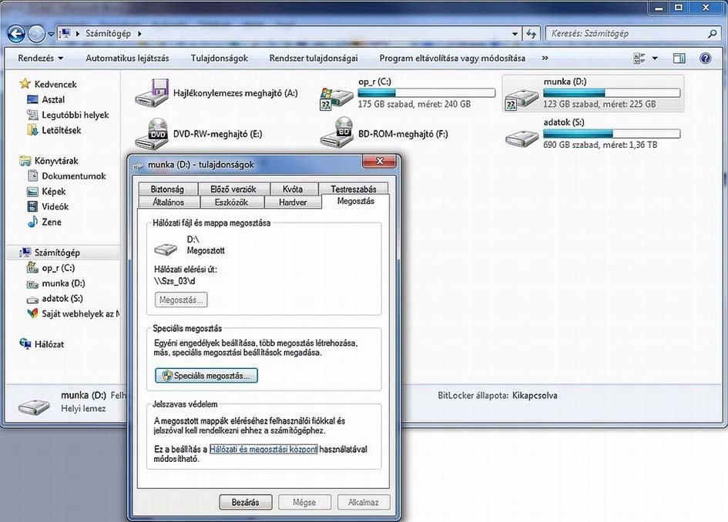The image size is (728, 522).
Task: Click the \\Szs_03\d network path text
Action: (175, 281)
